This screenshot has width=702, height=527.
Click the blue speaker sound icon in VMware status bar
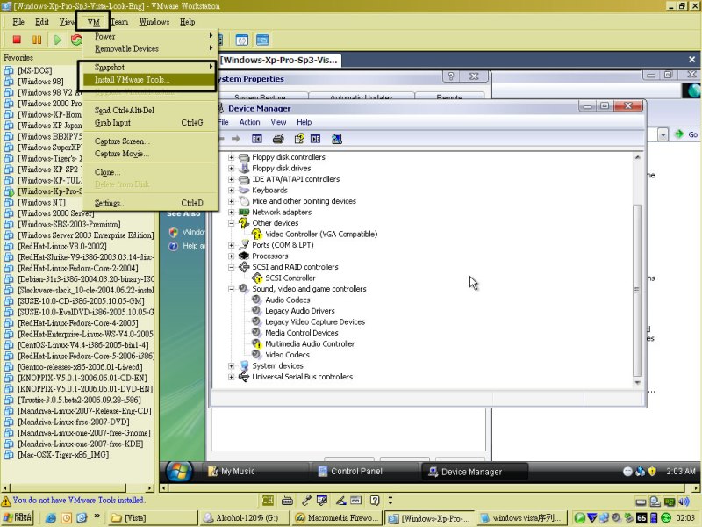click(x=684, y=501)
